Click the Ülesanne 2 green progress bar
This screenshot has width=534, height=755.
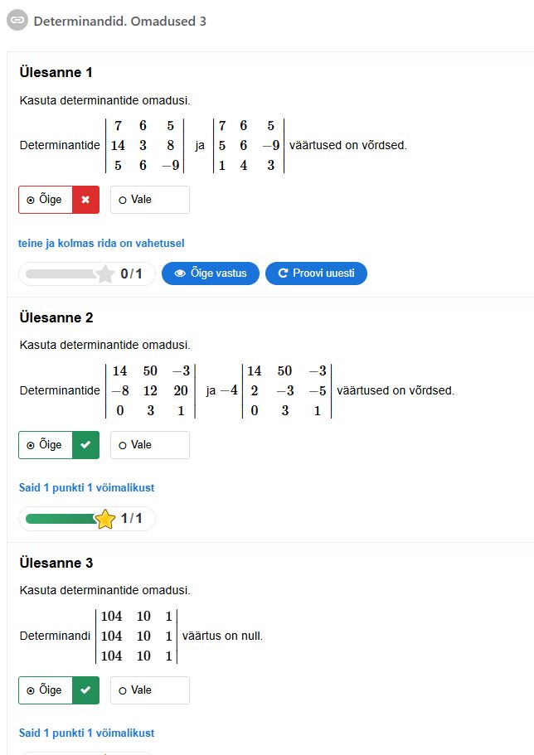60,519
